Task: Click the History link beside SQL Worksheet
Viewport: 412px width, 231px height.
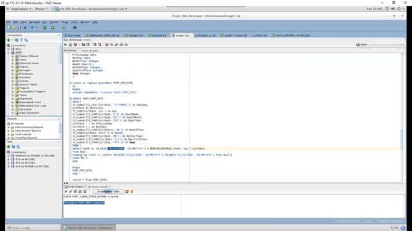Action: click(x=88, y=40)
